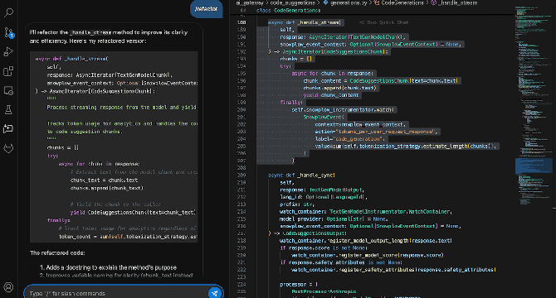Click the sticky header class CodeGenerations
556x298 pixels.
[288, 11]
